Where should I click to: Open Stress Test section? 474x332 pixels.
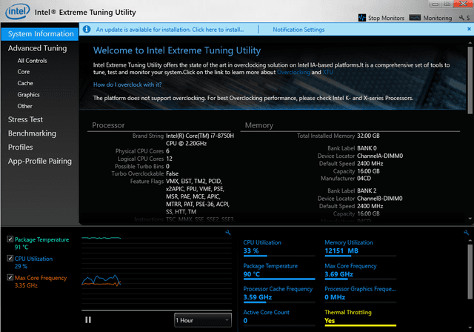point(25,119)
